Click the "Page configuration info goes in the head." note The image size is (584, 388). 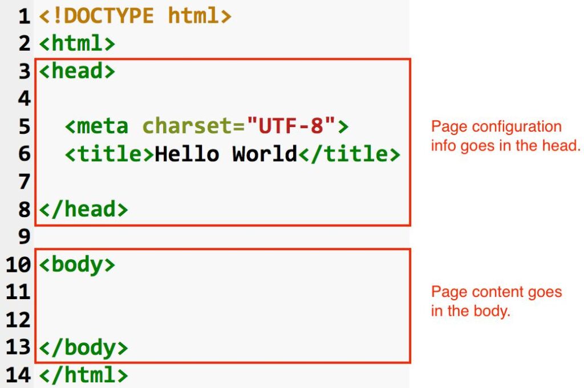pyautogui.click(x=505, y=136)
